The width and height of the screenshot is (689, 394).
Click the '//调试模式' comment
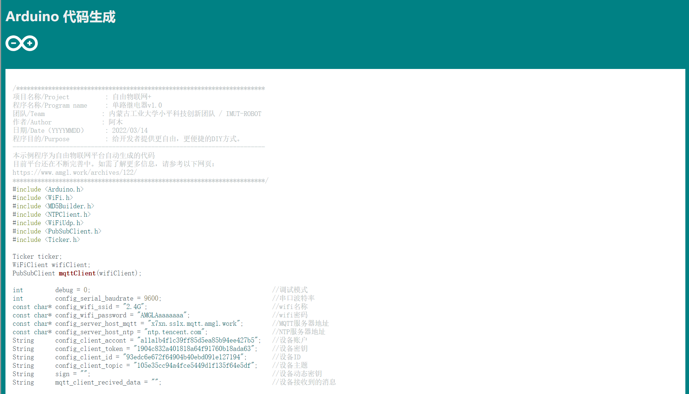[290, 290]
